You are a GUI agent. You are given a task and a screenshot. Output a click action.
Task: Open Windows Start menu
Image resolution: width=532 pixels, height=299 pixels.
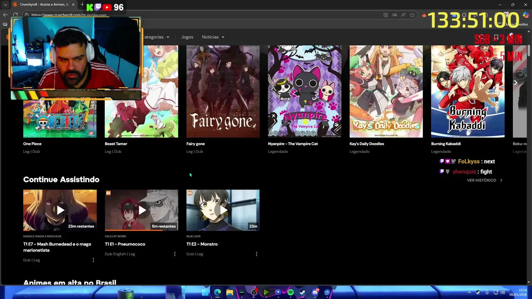click(205, 292)
